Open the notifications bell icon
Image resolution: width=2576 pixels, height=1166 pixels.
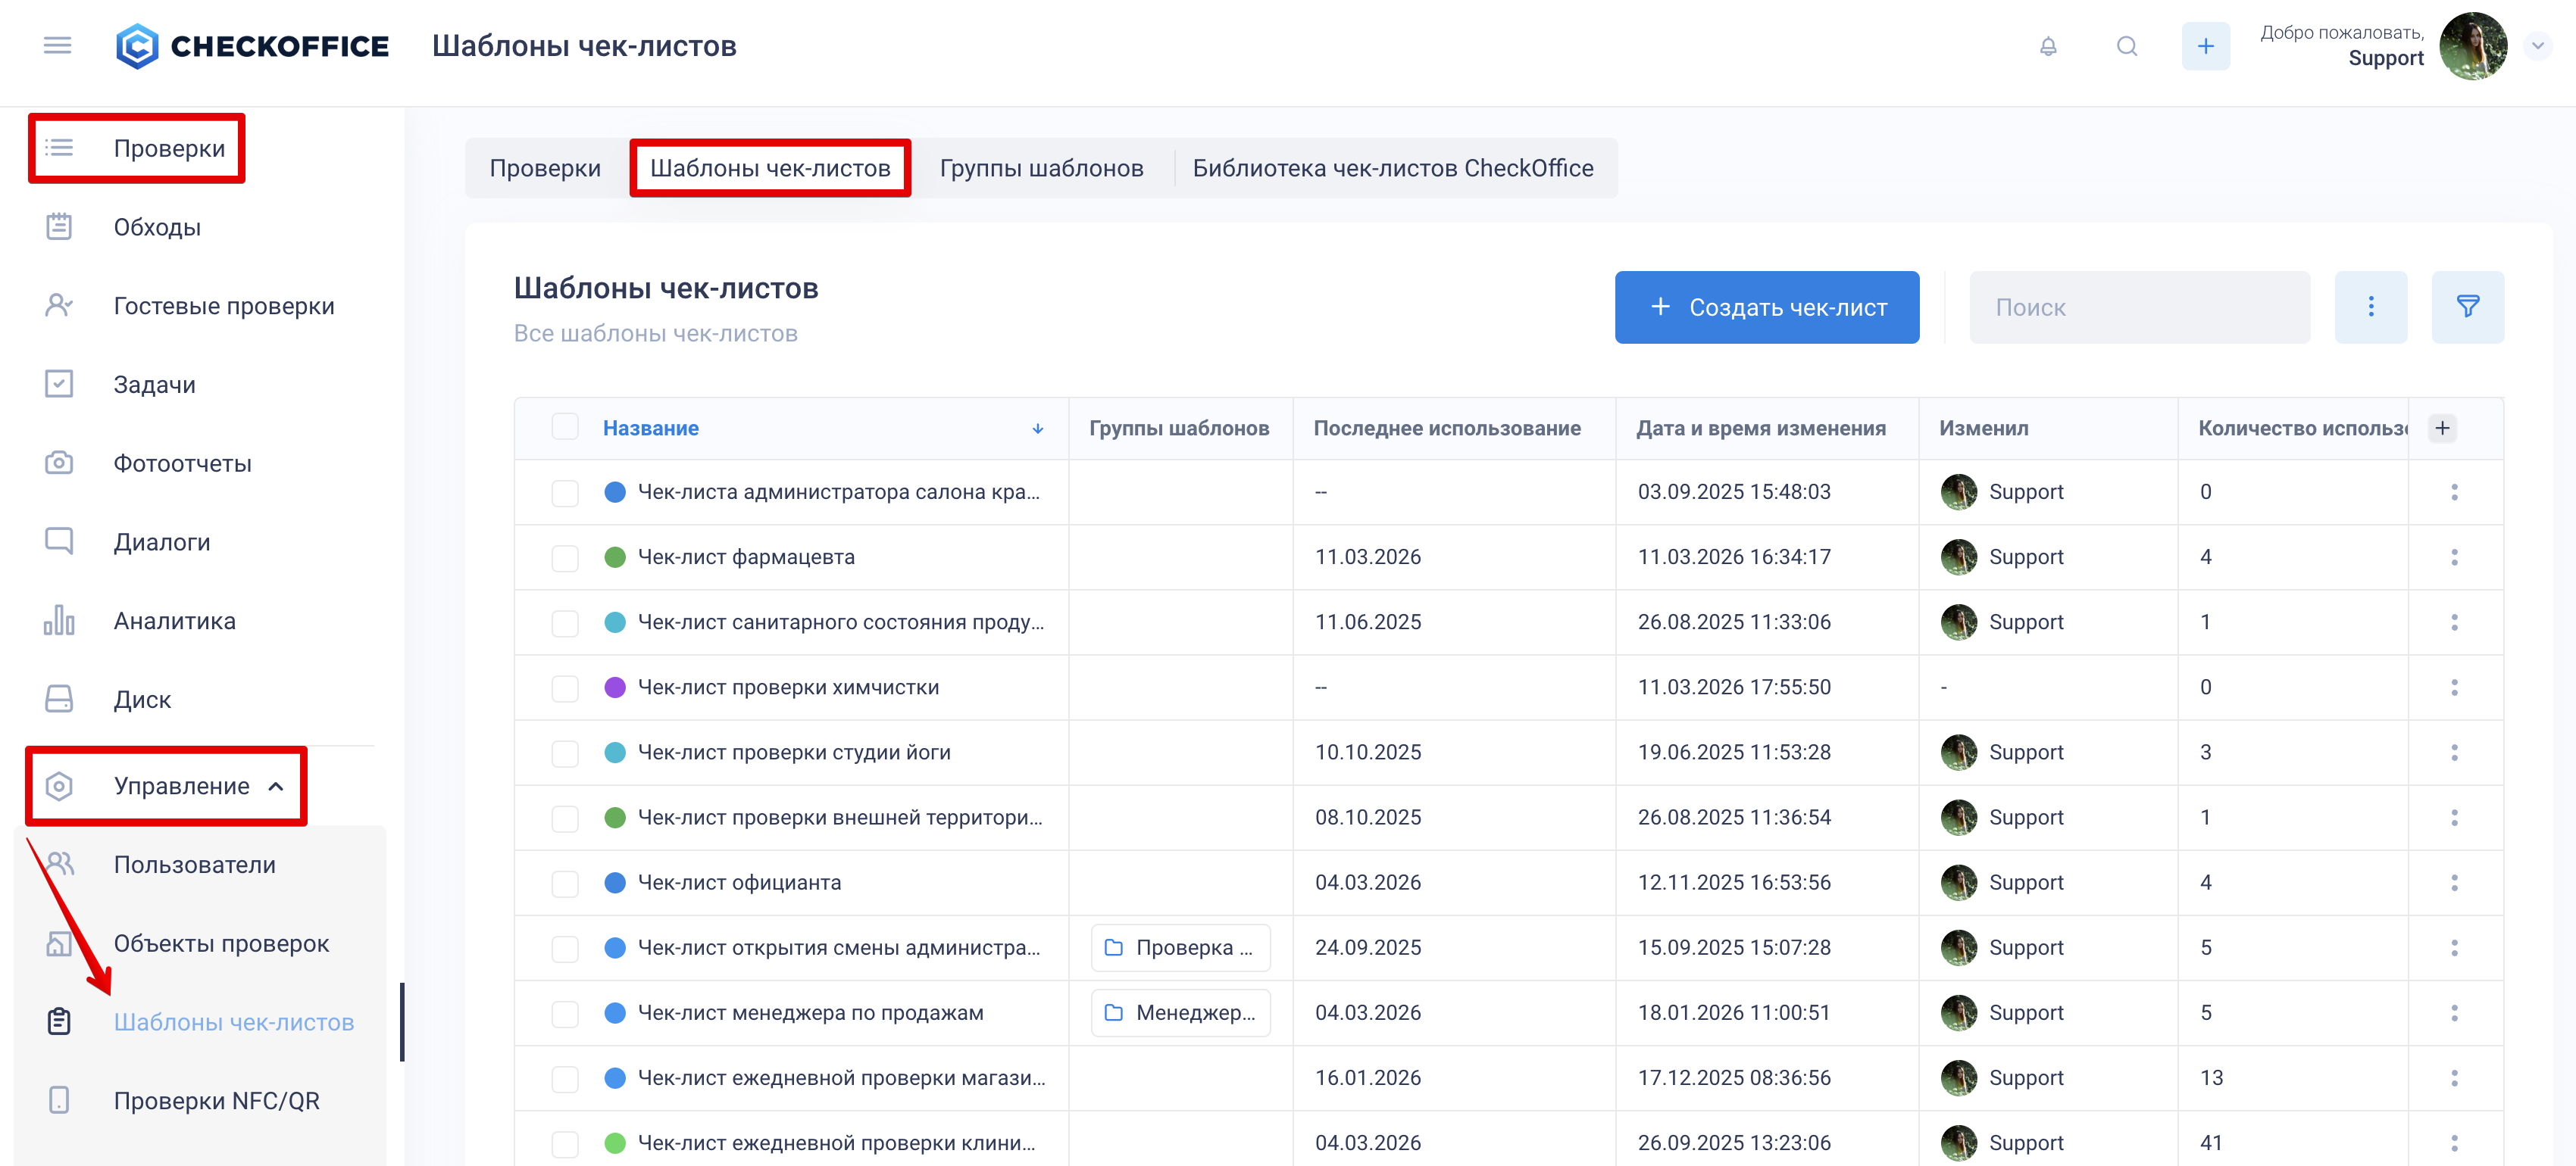point(2047,46)
